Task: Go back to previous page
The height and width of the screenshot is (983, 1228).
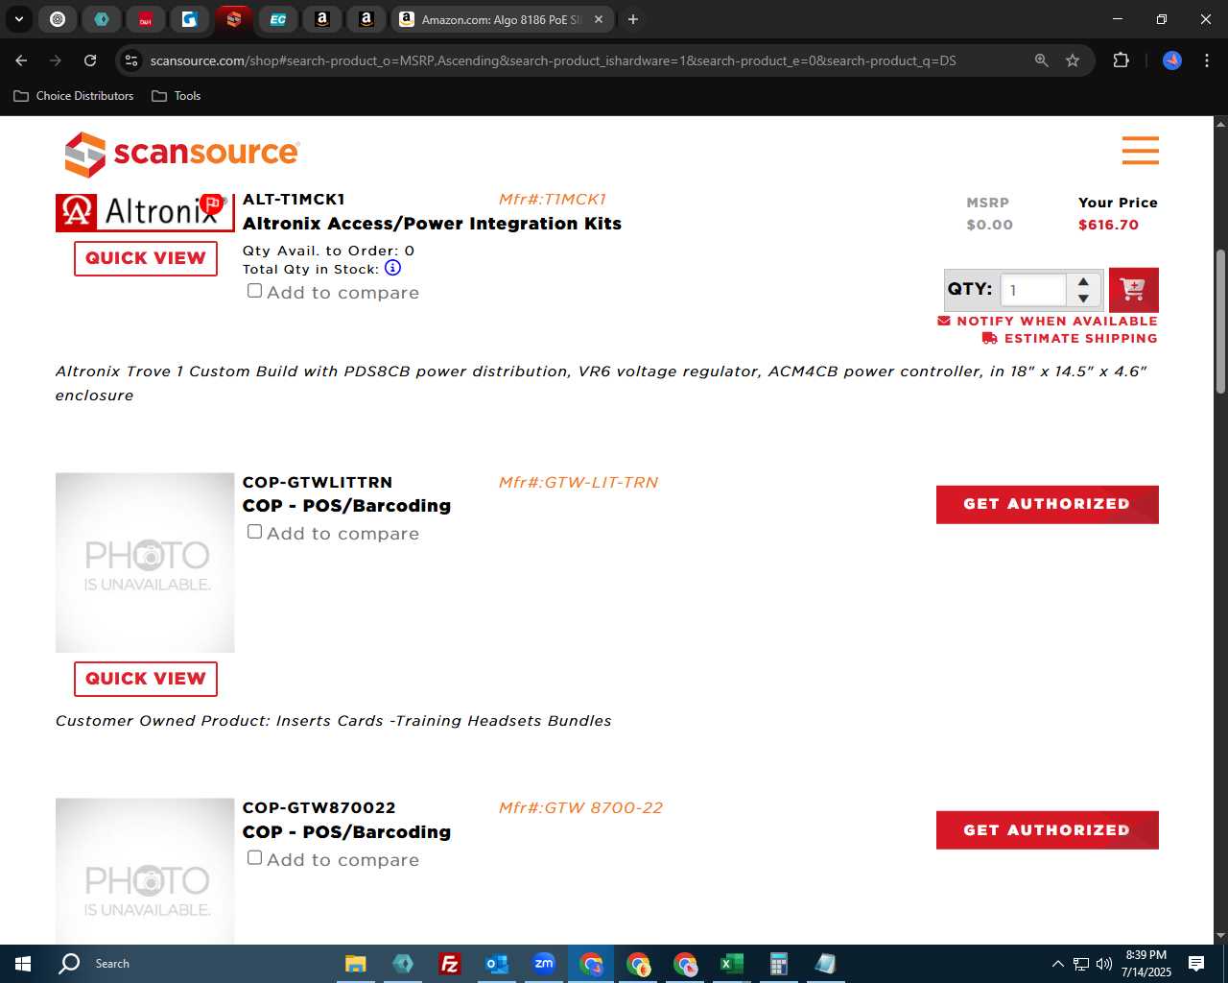Action: click(x=21, y=60)
